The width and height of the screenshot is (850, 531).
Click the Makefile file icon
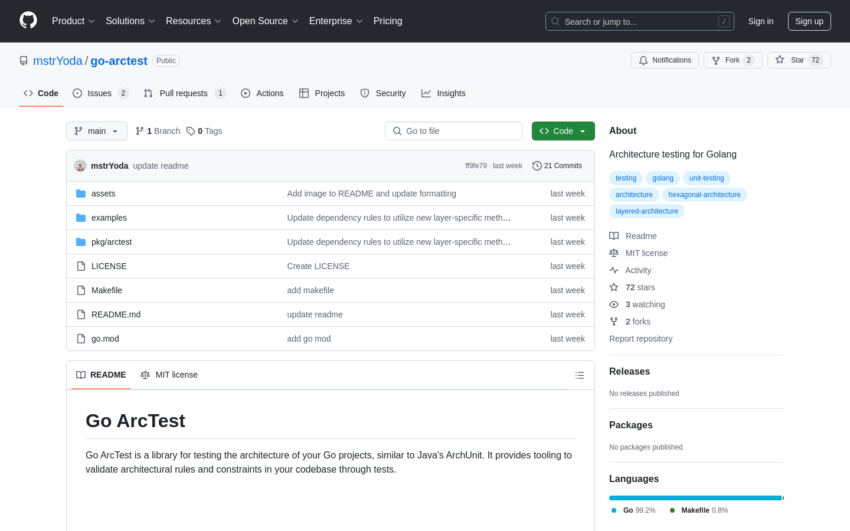click(x=81, y=290)
